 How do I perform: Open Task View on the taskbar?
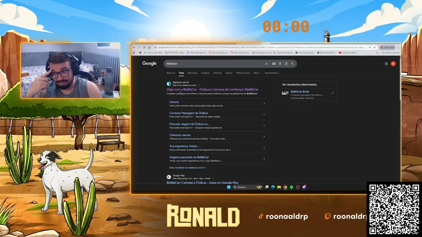pyautogui.click(x=267, y=187)
